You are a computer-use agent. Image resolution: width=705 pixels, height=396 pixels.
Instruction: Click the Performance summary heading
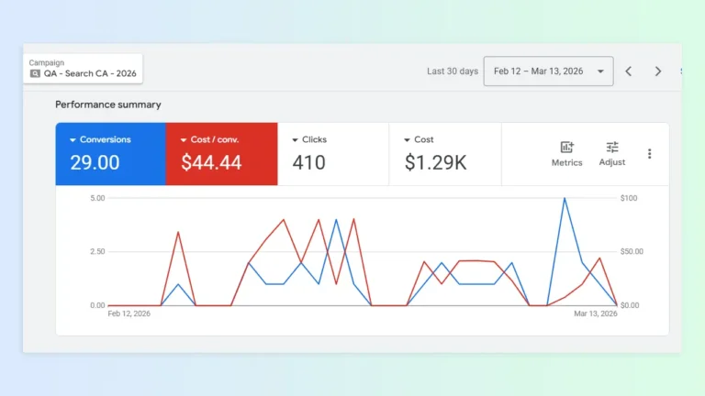point(108,104)
